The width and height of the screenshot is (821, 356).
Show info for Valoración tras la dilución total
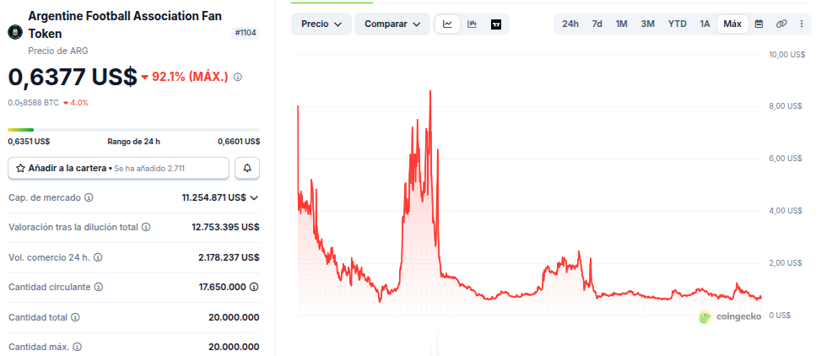pyautogui.click(x=146, y=227)
